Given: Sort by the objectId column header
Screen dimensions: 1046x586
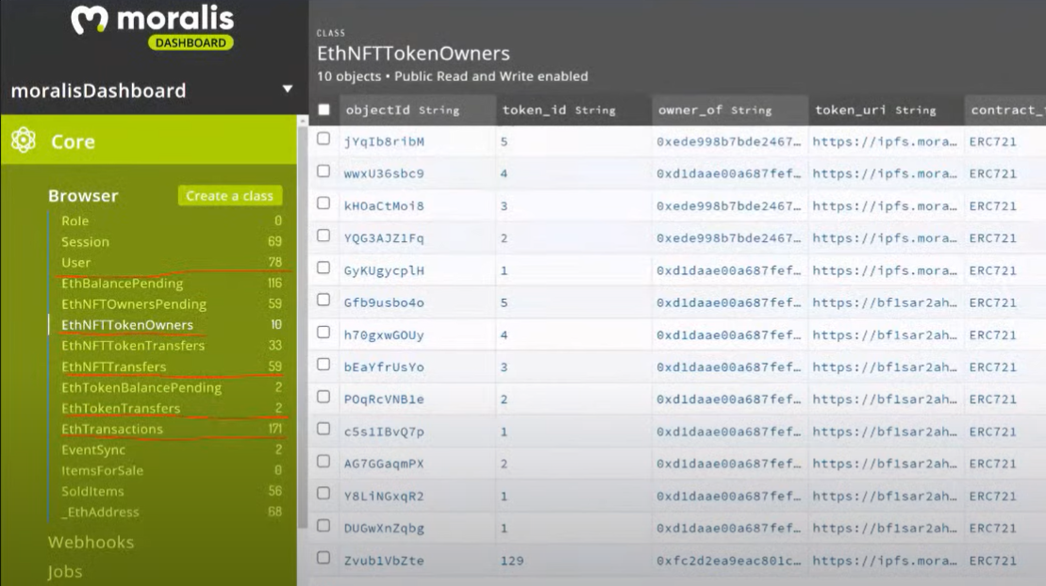Looking at the screenshot, I should pyautogui.click(x=416, y=110).
